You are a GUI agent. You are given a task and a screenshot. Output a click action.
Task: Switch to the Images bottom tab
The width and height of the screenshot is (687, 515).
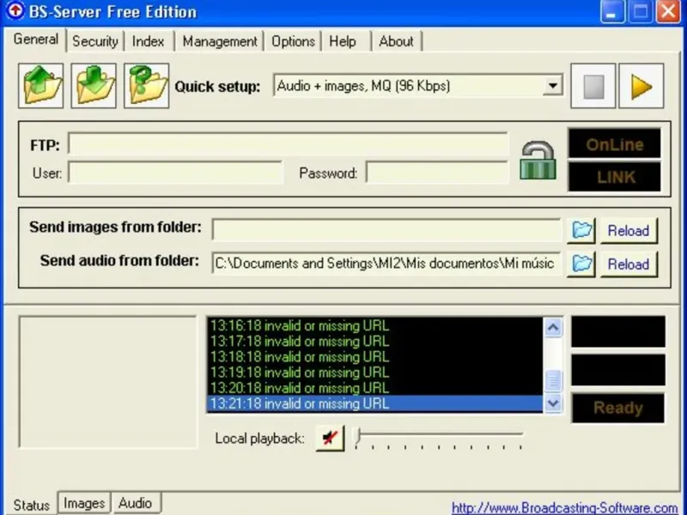[x=84, y=503]
